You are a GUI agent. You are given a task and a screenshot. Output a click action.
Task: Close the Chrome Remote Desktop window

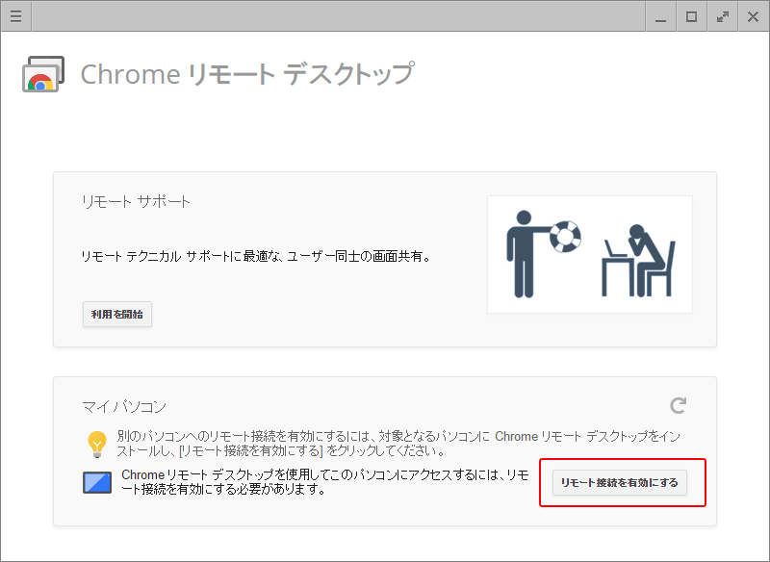tap(753, 16)
